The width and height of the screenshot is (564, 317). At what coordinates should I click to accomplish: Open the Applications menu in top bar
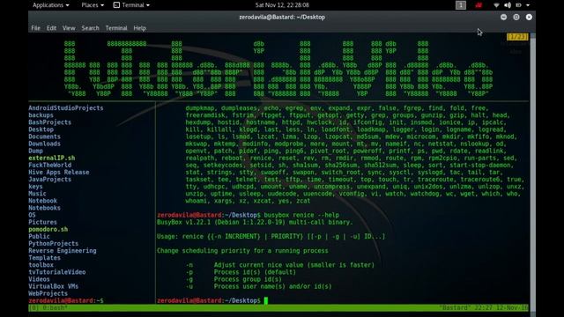51,5
